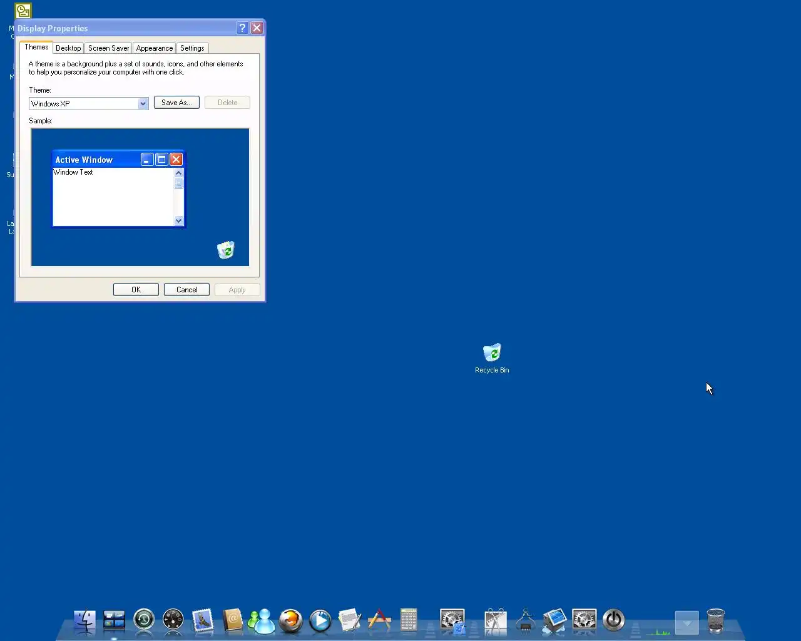
Task: Select the Recycle Bin desktop icon
Action: pos(492,358)
